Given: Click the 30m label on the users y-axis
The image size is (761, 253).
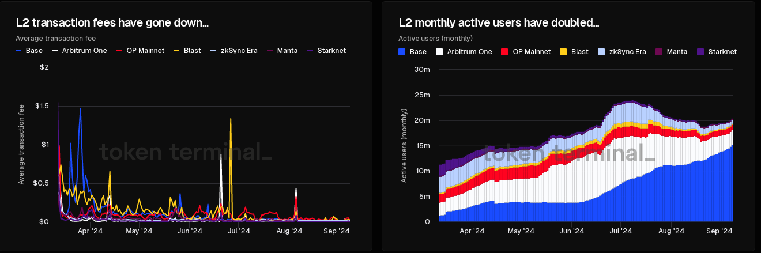Looking at the screenshot, I should click(423, 70).
